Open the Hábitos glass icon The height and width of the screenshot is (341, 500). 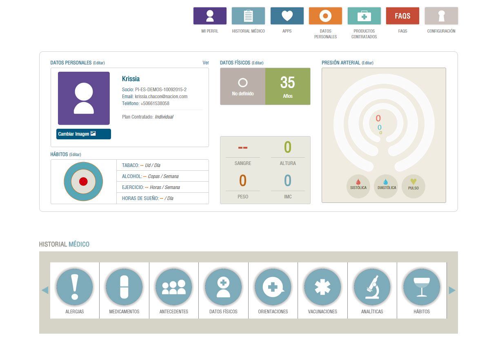(422, 287)
